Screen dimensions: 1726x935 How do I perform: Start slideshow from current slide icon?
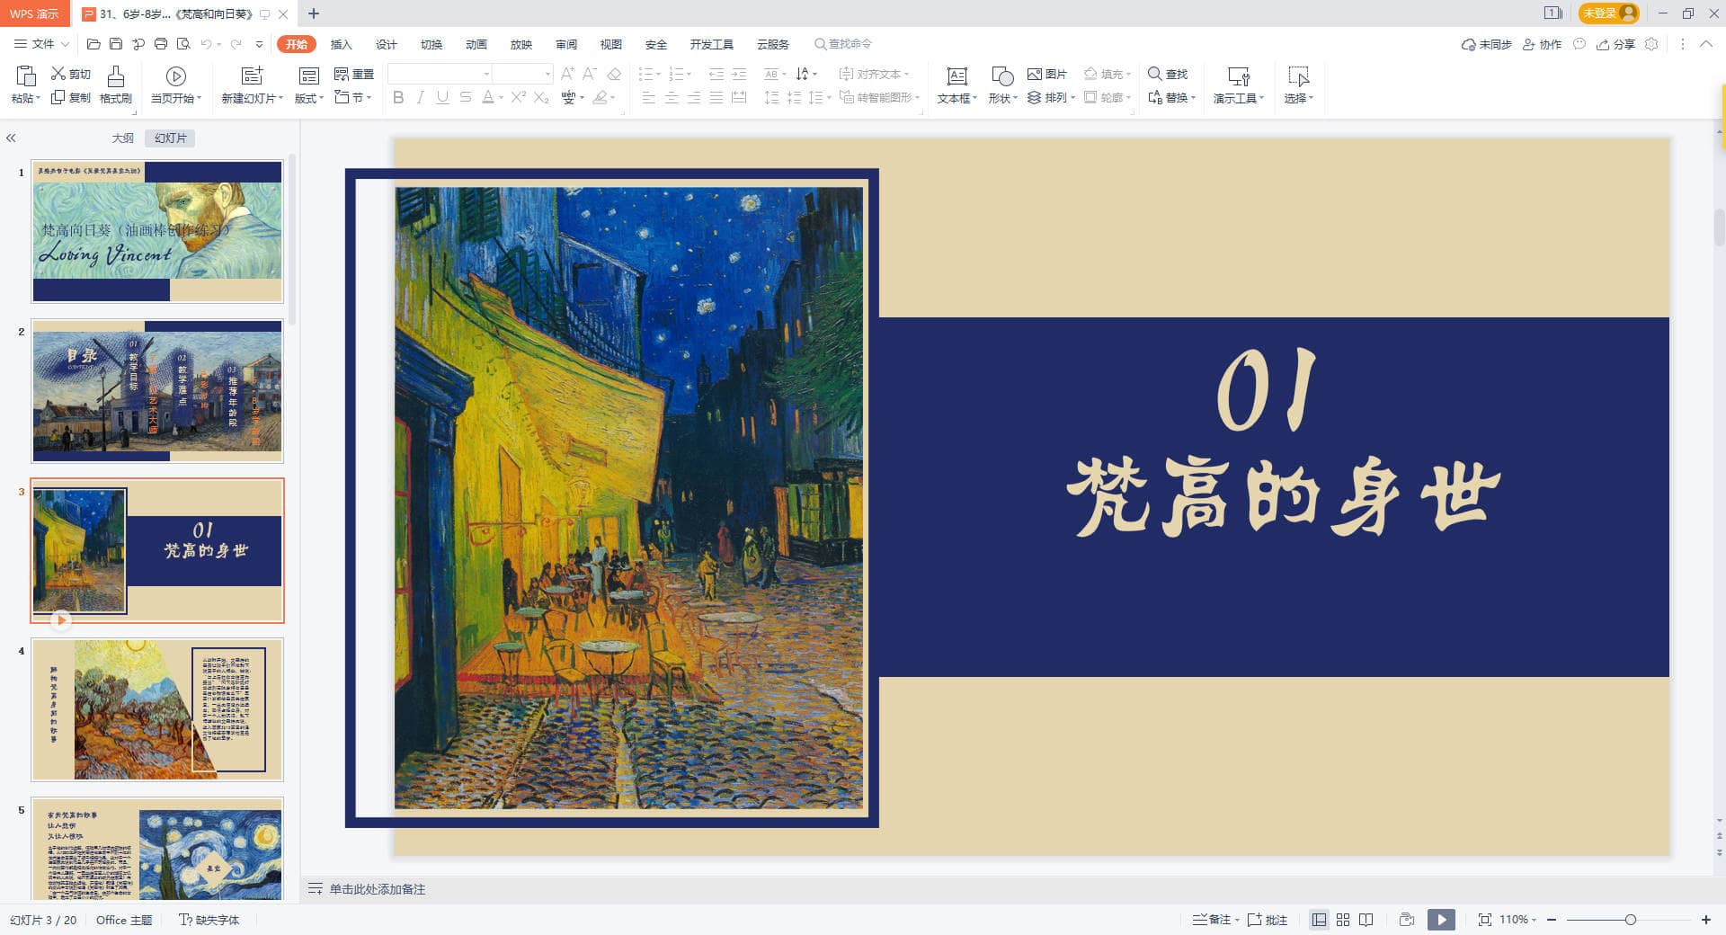pos(176,76)
